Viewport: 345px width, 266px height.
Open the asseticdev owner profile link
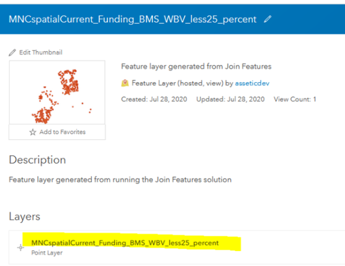[252, 84]
